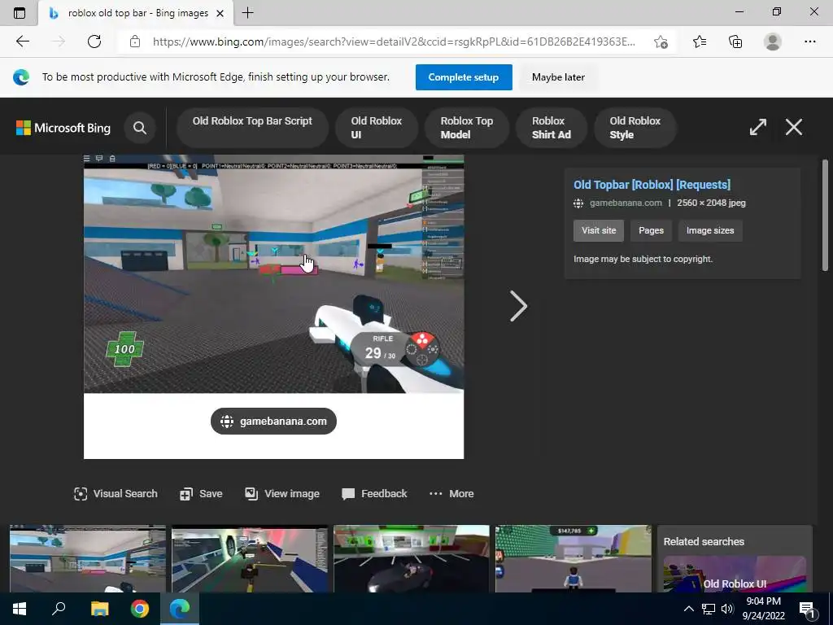Screen dimensions: 833x625
Task: Click the image panel vertical scrollbar
Action: click(x=825, y=215)
